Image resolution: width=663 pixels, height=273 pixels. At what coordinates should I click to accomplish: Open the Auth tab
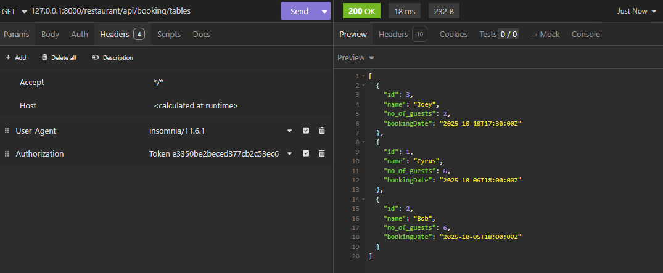[x=80, y=35]
